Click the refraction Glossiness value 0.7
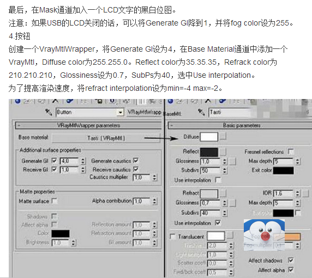 point(211,203)
